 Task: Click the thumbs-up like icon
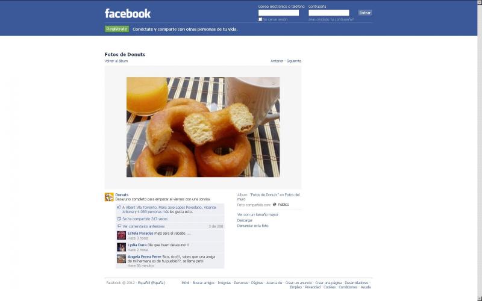pos(119,207)
